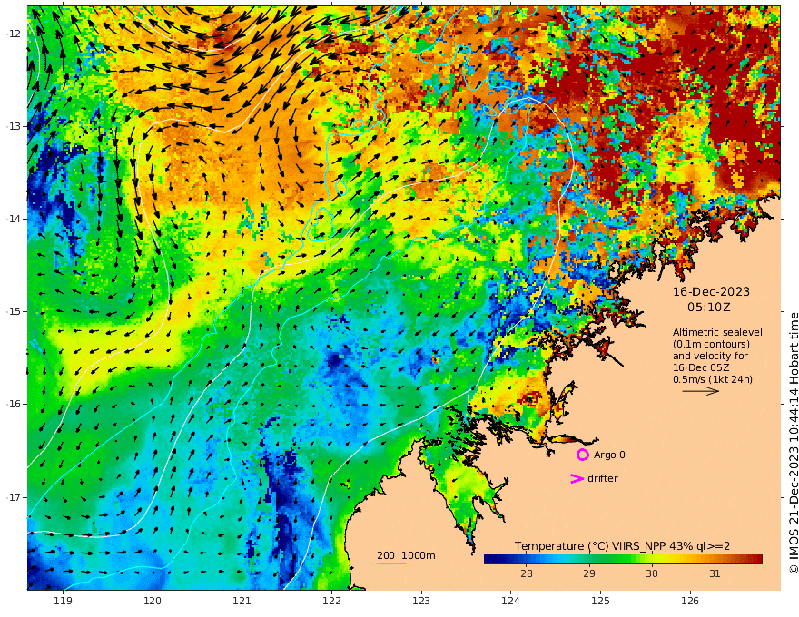Click the '16 Dec 05Z' text line

pyautogui.click(x=701, y=367)
